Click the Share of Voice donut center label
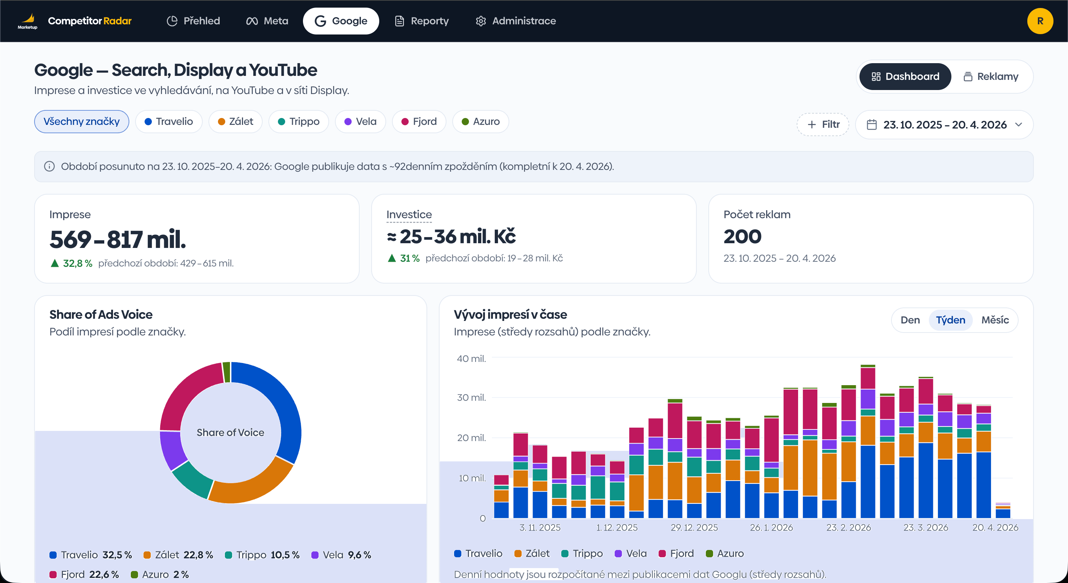The image size is (1068, 583). click(x=231, y=433)
